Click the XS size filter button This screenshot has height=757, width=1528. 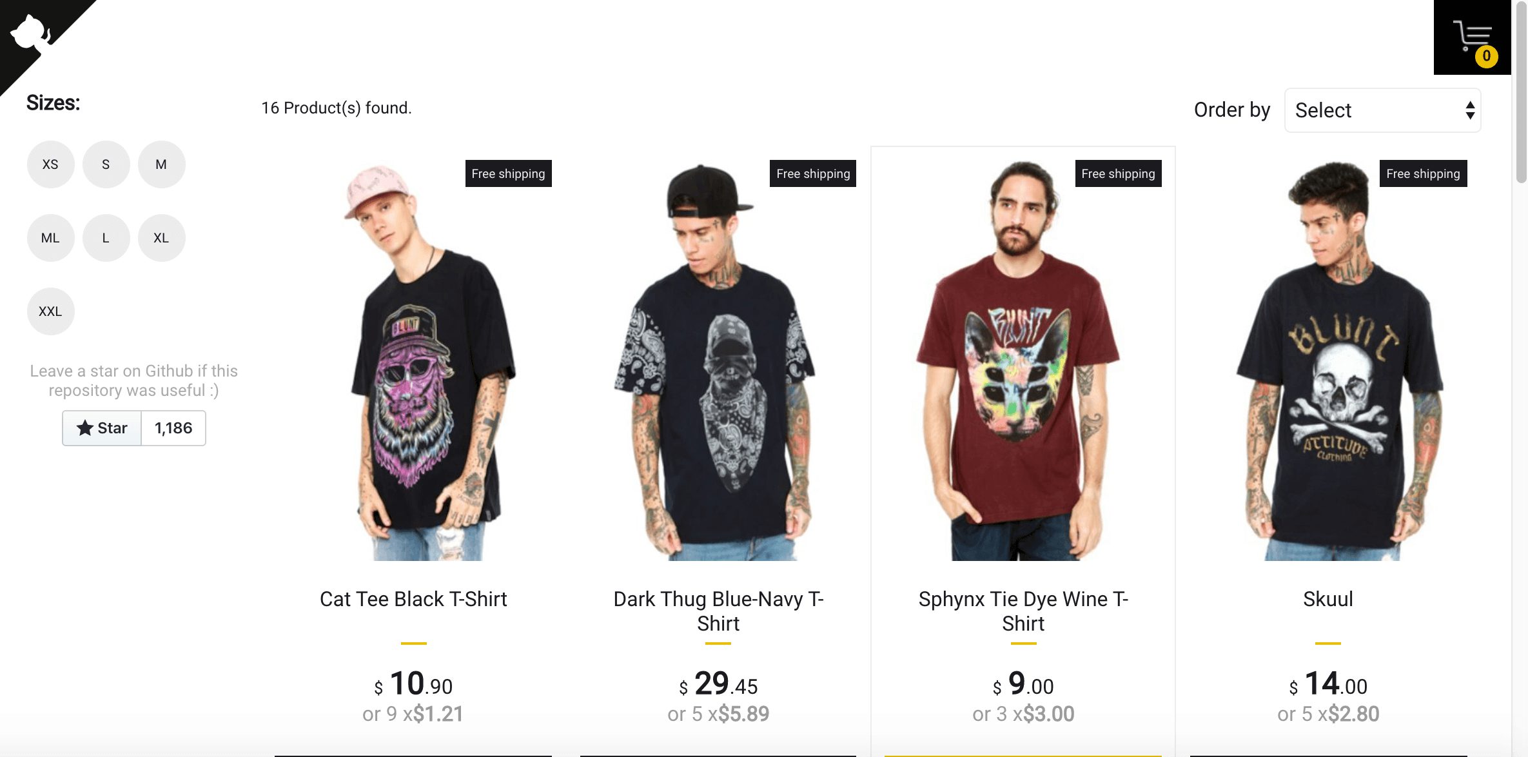click(50, 164)
